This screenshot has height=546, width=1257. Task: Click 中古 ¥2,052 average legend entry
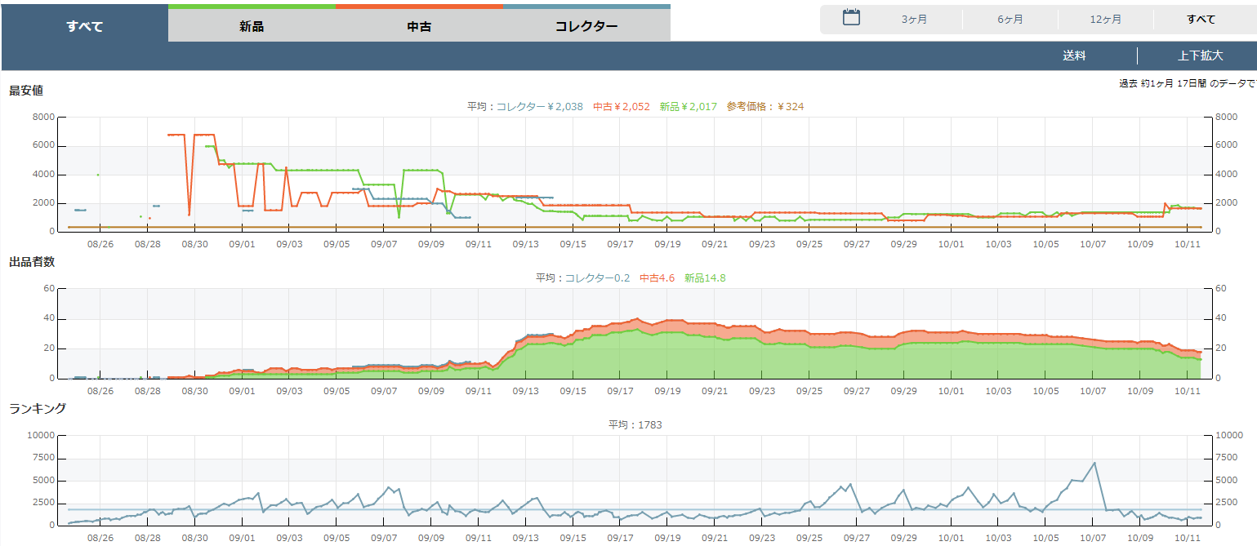[x=621, y=106]
